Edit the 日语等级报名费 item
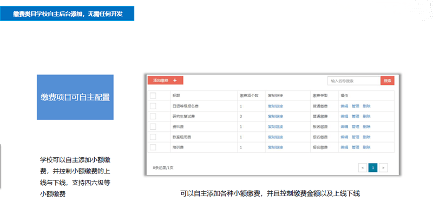The height and width of the screenshot is (215, 433). coord(344,106)
